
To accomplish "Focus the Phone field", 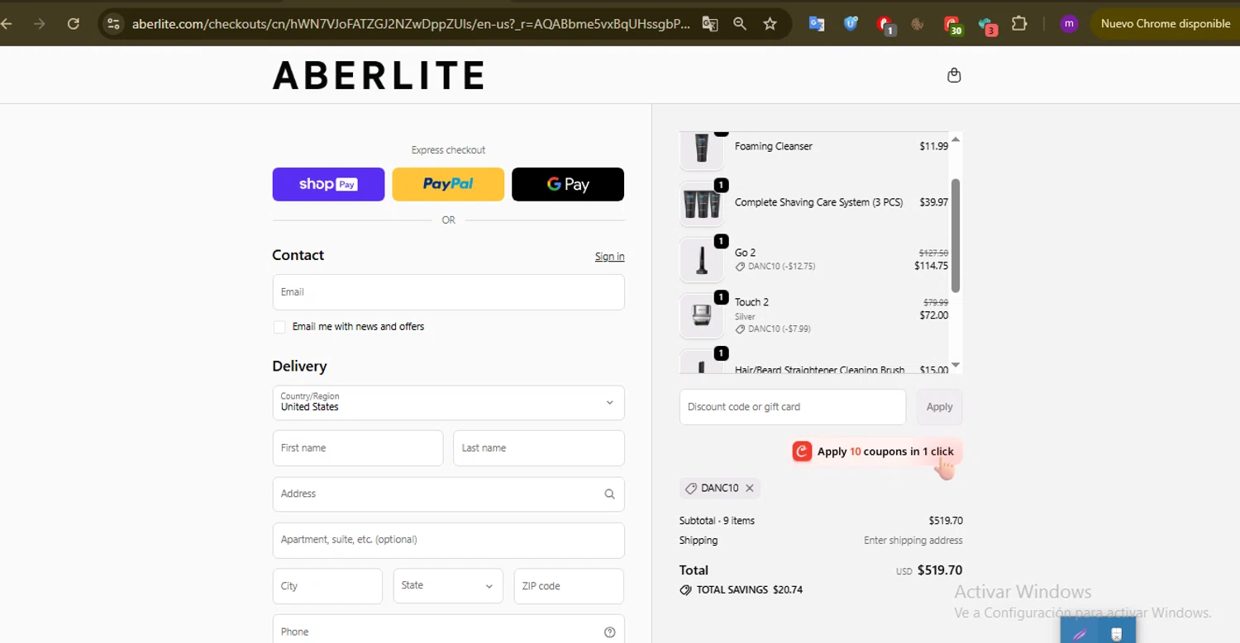I will tap(448, 629).
